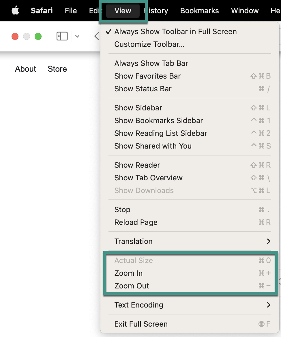The height and width of the screenshot is (337, 281).
Task: Click the sidebar toggle icon in Safari toolbar
Action: 61,36
